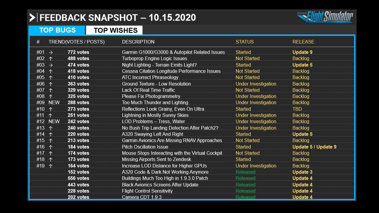Viewport: 379px width, 213px height.
Task: Select the Pitch Oscillation Issue row
Action: click(145, 147)
